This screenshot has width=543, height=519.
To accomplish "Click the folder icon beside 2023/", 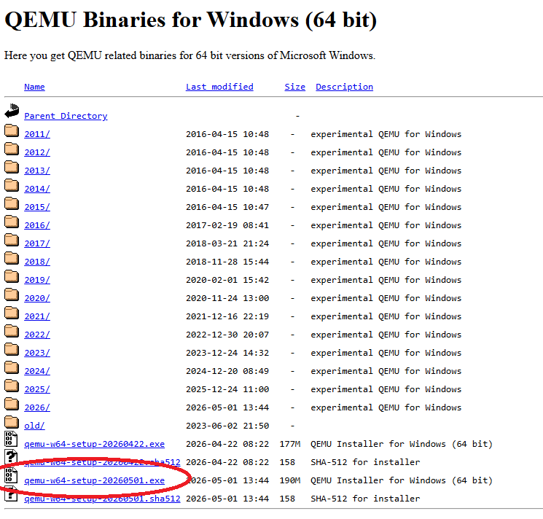I will 12,349.
